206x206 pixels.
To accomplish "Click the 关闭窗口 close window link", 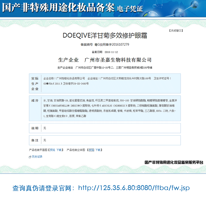I will (176, 31).
